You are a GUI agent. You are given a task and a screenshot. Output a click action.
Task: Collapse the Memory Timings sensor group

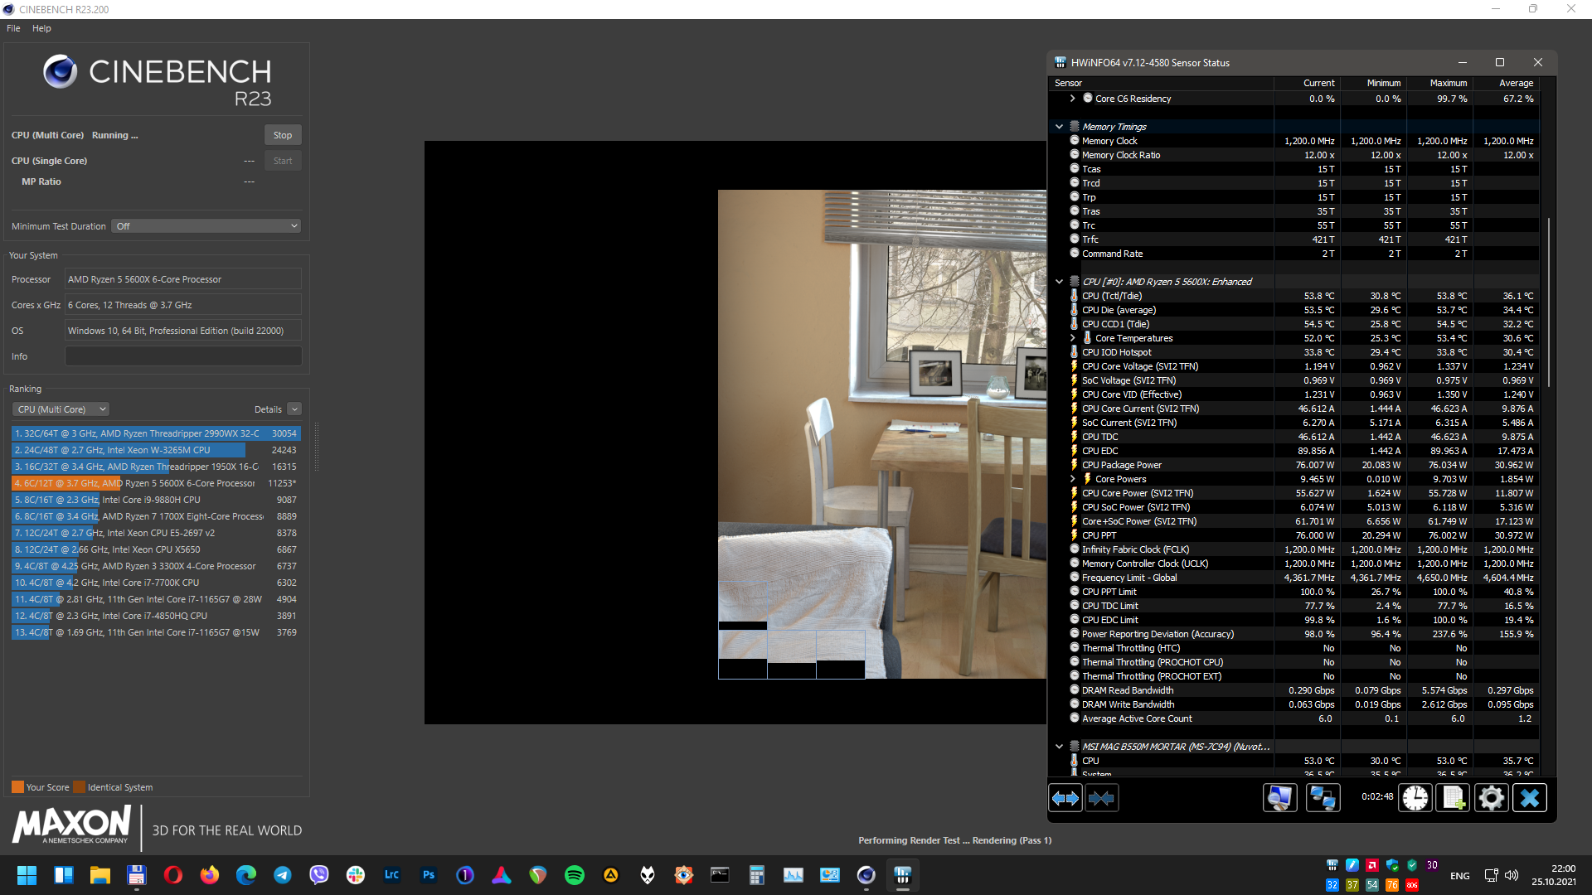pos(1059,127)
